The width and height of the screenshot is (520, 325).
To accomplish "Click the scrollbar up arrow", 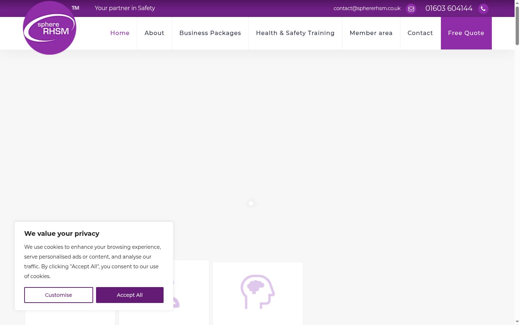I will (x=517, y=3).
